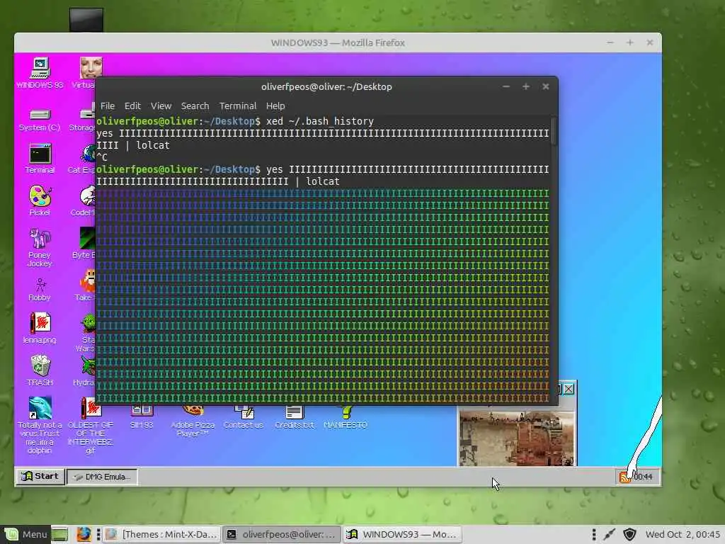Click the Mint panel clock Wed Oct 2, 00:45
The width and height of the screenshot is (725, 544).
pyautogui.click(x=683, y=534)
